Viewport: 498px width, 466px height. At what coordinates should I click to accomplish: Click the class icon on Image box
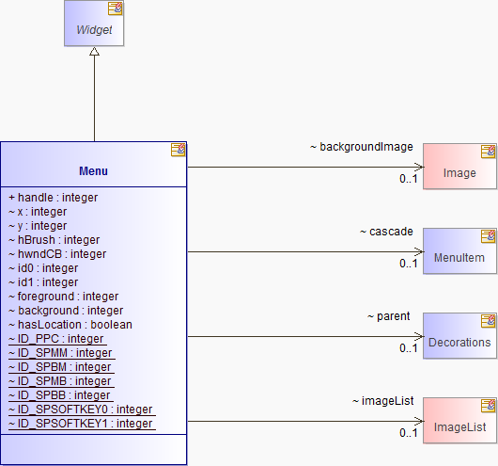point(489,152)
